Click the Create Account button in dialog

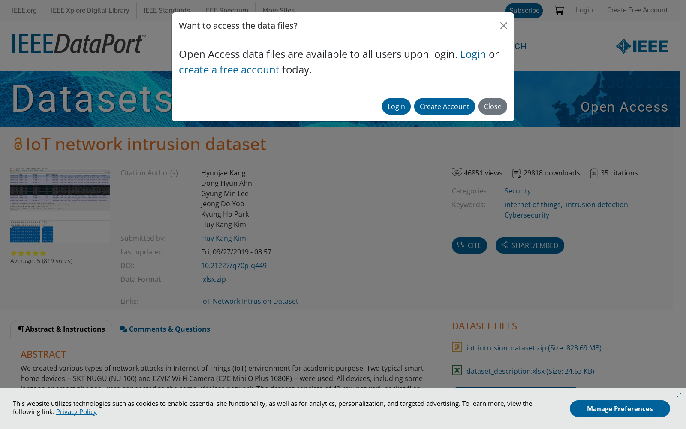(444, 106)
